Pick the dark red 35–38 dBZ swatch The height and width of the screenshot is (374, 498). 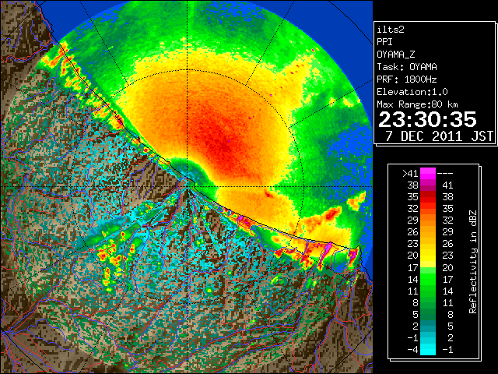[x=428, y=197]
